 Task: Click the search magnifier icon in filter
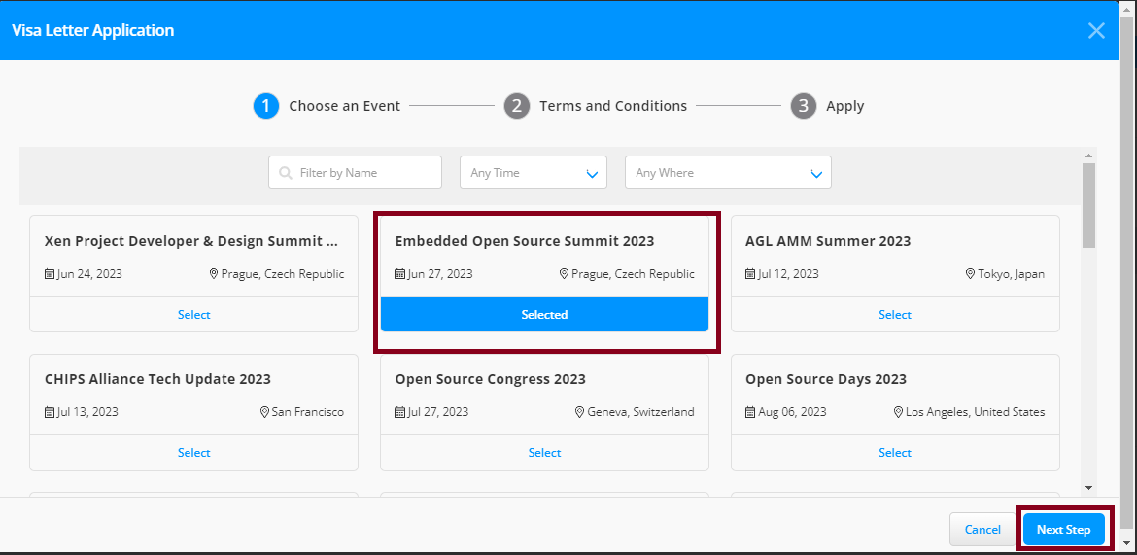pos(286,173)
